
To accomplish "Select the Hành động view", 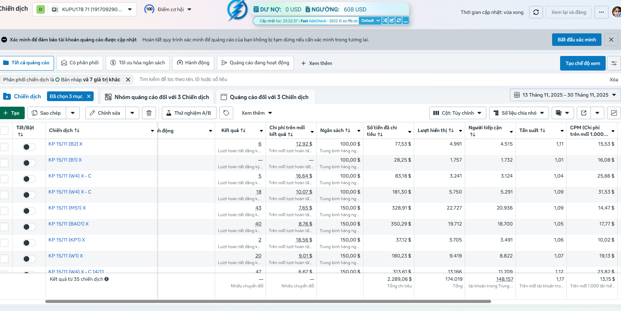I will pos(193,63).
